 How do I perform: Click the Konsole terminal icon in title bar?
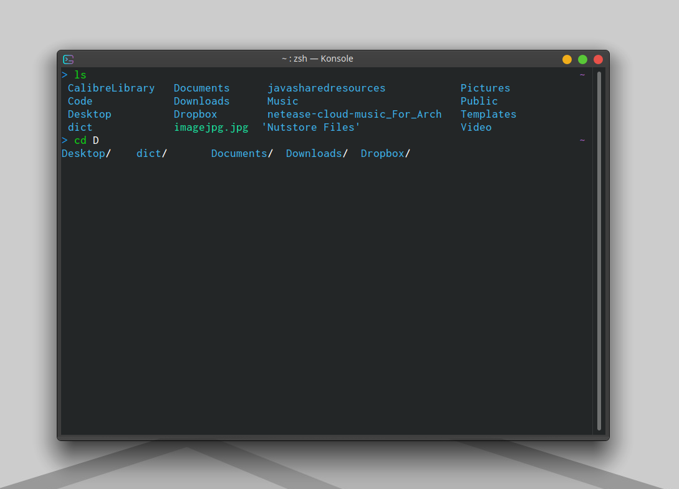point(69,59)
